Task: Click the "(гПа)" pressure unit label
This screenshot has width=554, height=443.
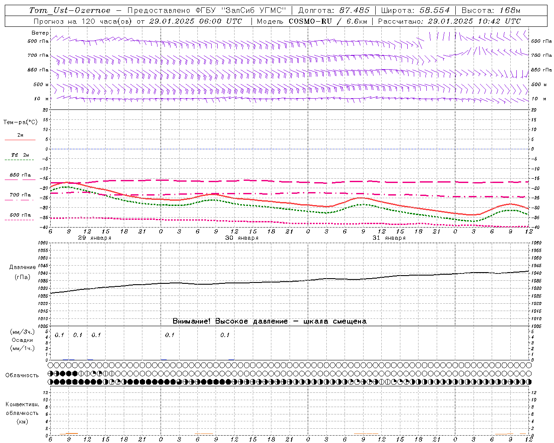Action: pyautogui.click(x=23, y=277)
